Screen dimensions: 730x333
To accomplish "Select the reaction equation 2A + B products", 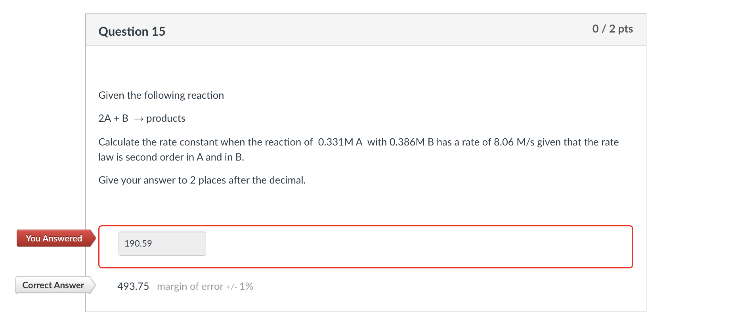I will click(141, 118).
